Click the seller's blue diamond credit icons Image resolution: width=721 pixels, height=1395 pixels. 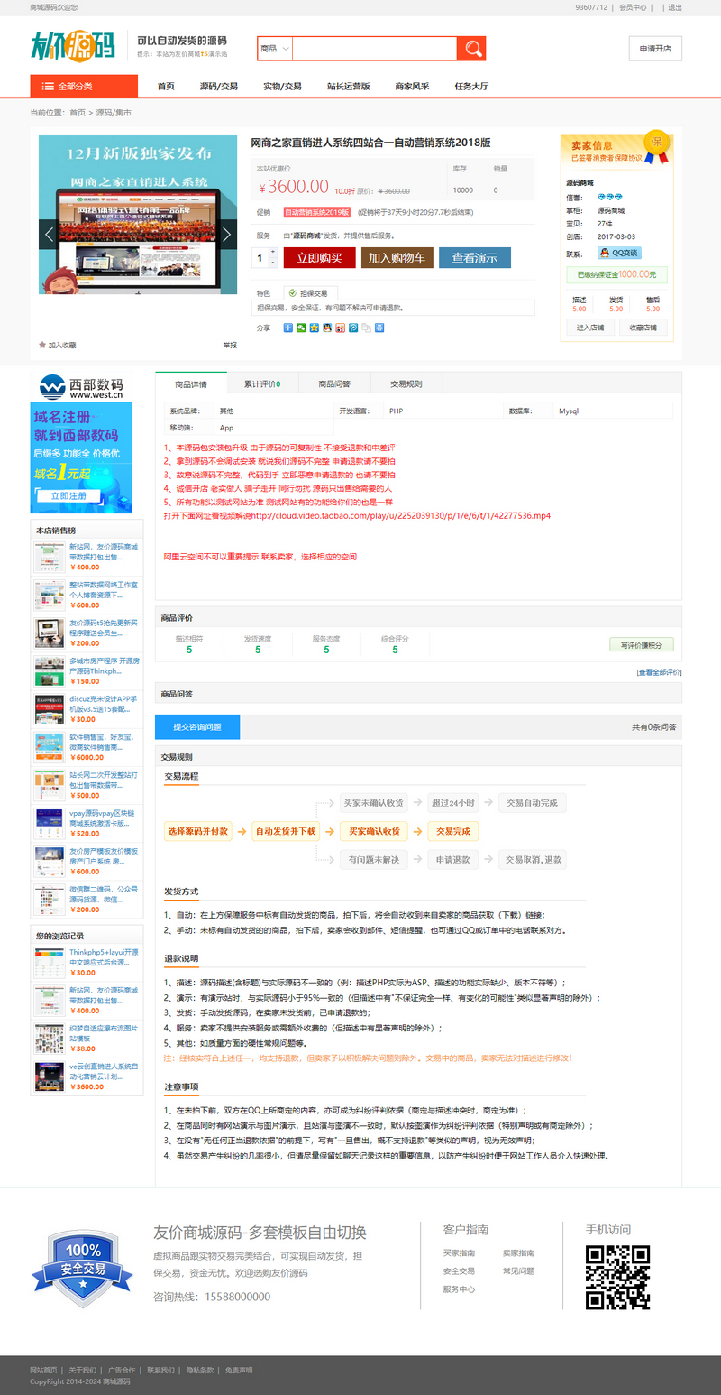click(609, 197)
